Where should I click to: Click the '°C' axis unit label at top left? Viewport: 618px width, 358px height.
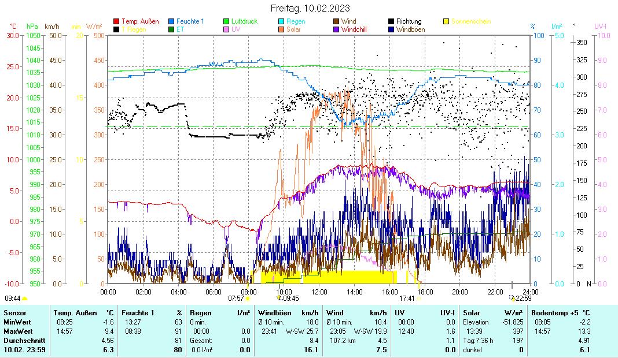coord(13,27)
